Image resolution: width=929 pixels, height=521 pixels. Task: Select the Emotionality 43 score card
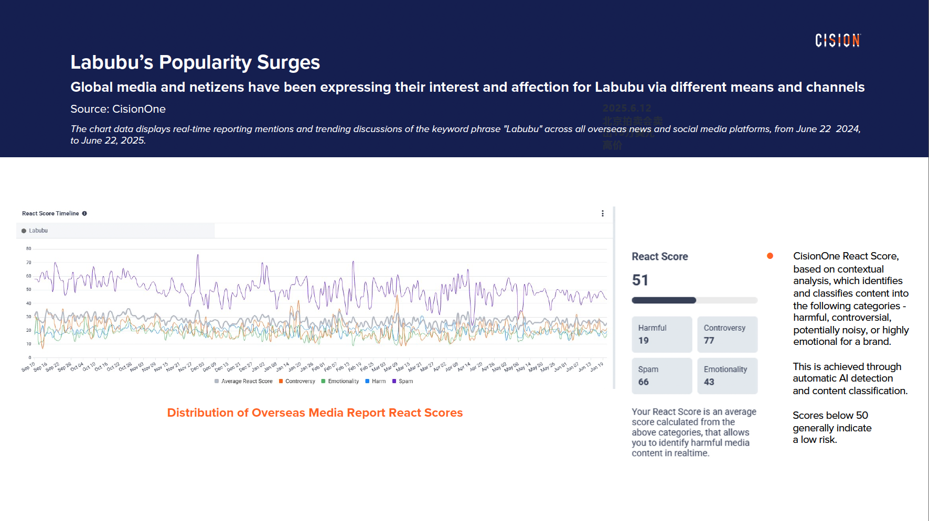727,376
